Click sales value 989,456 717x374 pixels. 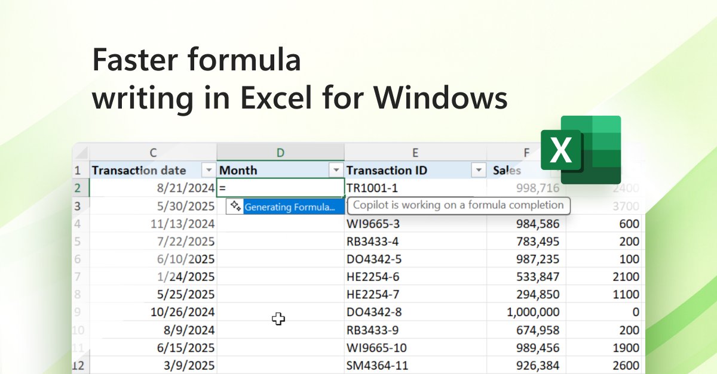pyautogui.click(x=526, y=348)
